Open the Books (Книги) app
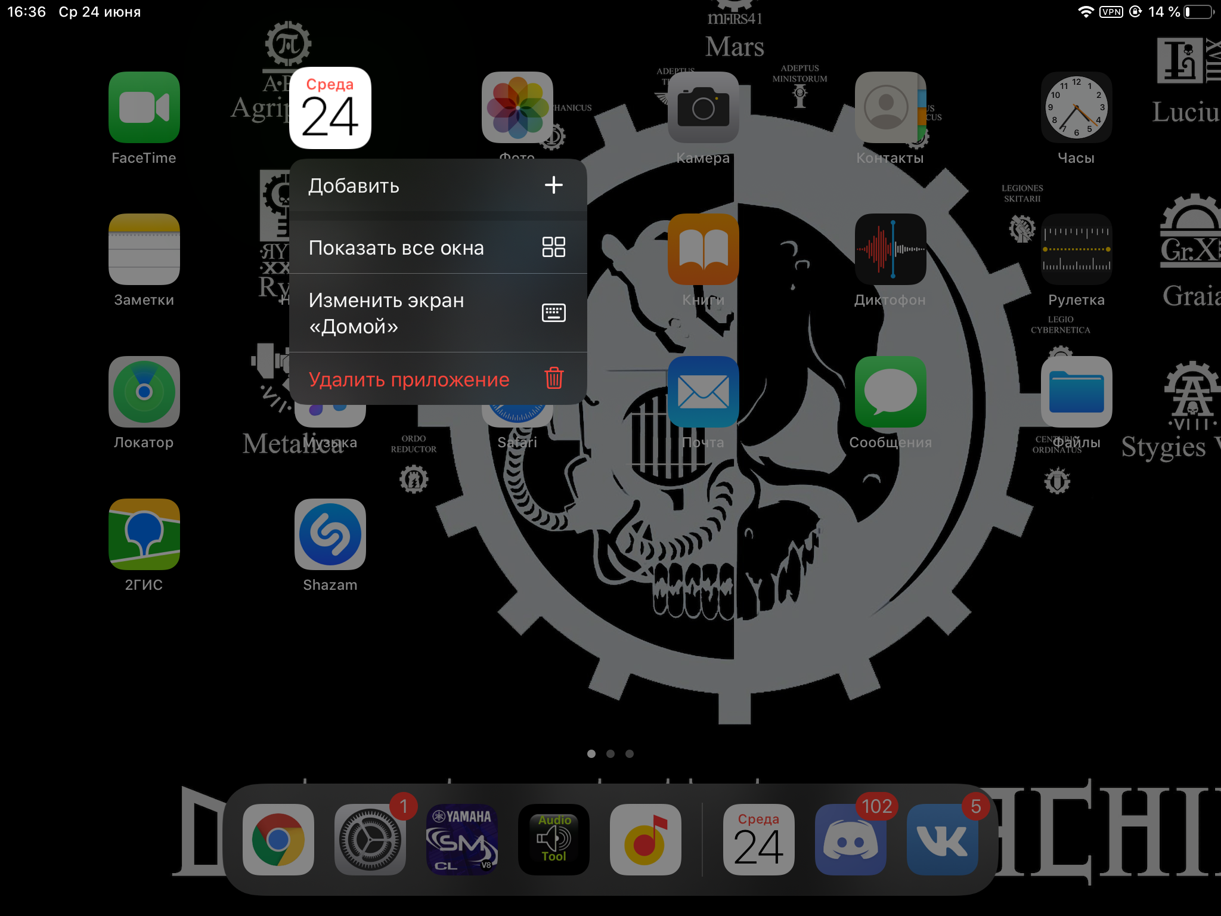Screen dimensions: 1221x916 [x=703, y=249]
